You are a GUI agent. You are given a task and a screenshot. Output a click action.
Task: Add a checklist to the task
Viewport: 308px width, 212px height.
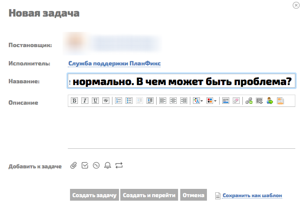(x=85, y=166)
